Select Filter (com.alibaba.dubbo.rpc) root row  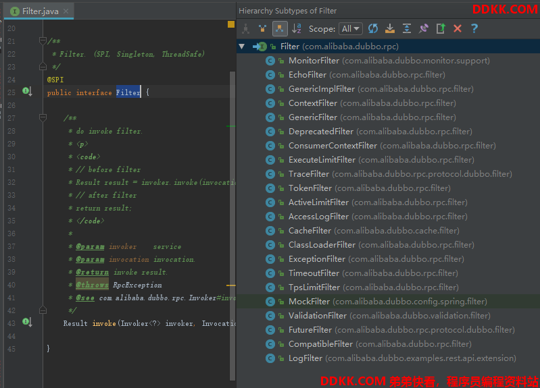(x=388, y=47)
